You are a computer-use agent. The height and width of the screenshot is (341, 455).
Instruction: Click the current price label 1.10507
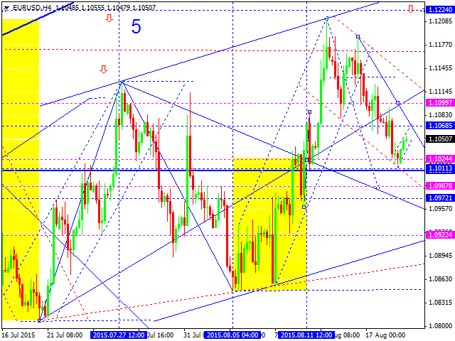tap(440, 139)
